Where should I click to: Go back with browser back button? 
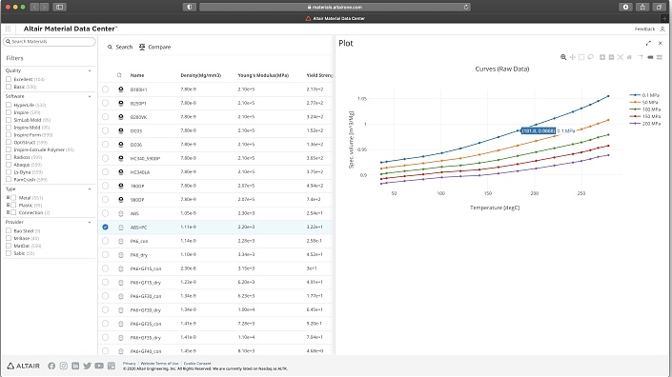coord(34,8)
